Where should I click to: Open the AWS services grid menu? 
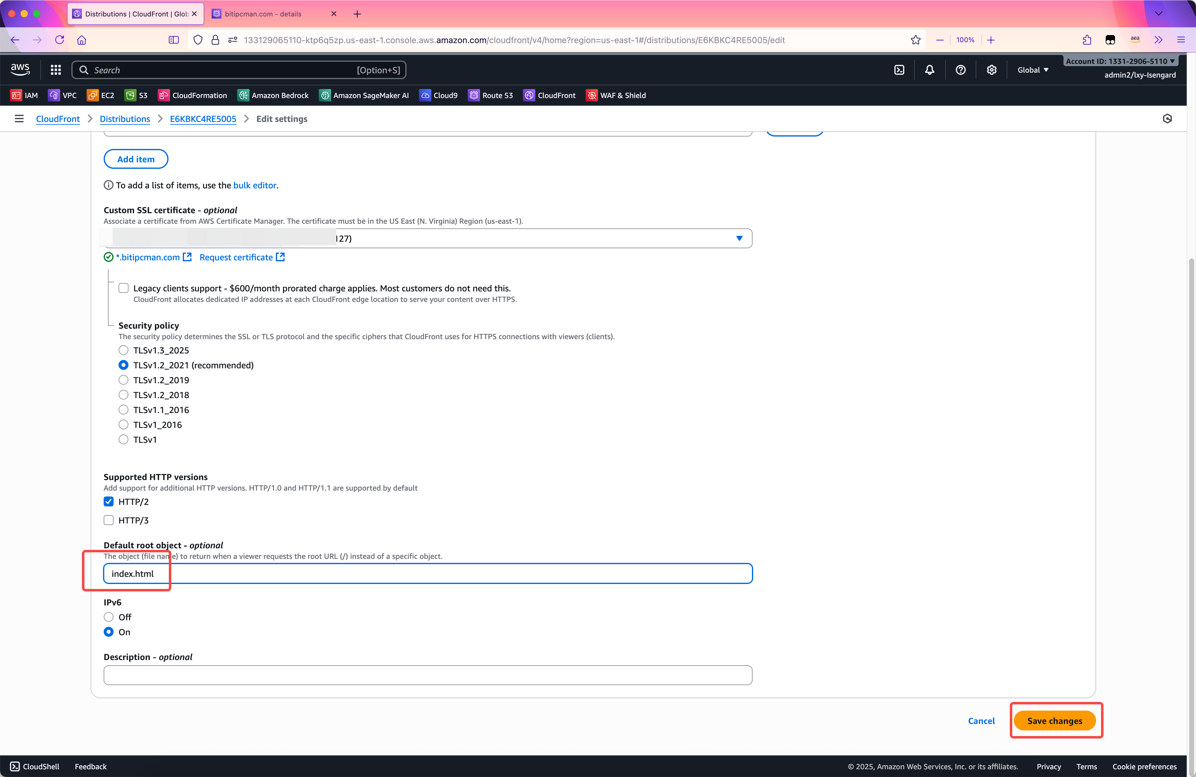[56, 70]
